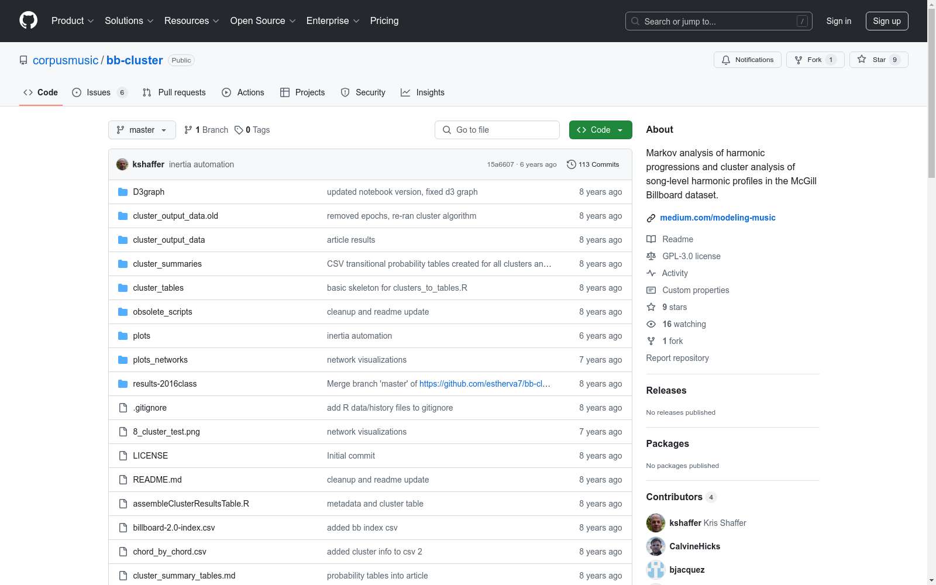Viewport: 936px width, 585px height.
Task: Expand the green Code dropdown button
Action: [600, 130]
